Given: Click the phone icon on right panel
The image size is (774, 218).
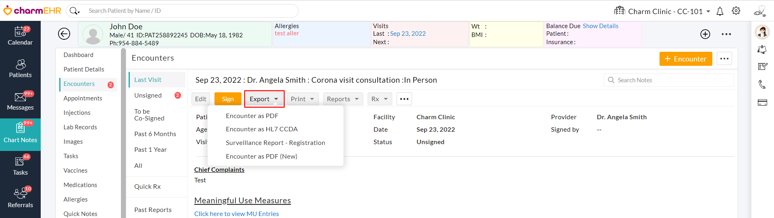Looking at the screenshot, I should tap(762, 84).
